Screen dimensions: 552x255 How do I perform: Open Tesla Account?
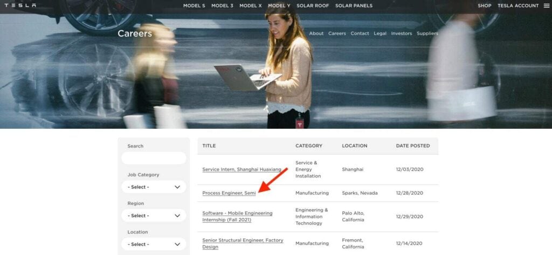click(x=518, y=5)
